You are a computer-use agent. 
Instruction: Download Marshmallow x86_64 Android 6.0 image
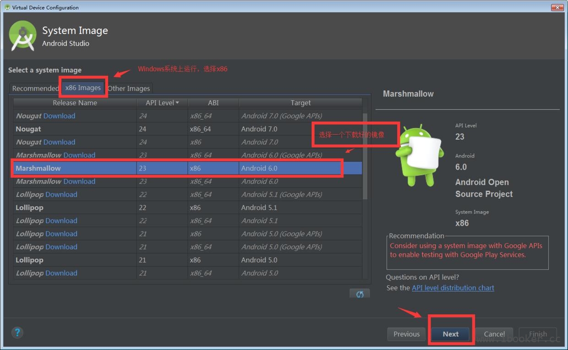click(x=79, y=181)
